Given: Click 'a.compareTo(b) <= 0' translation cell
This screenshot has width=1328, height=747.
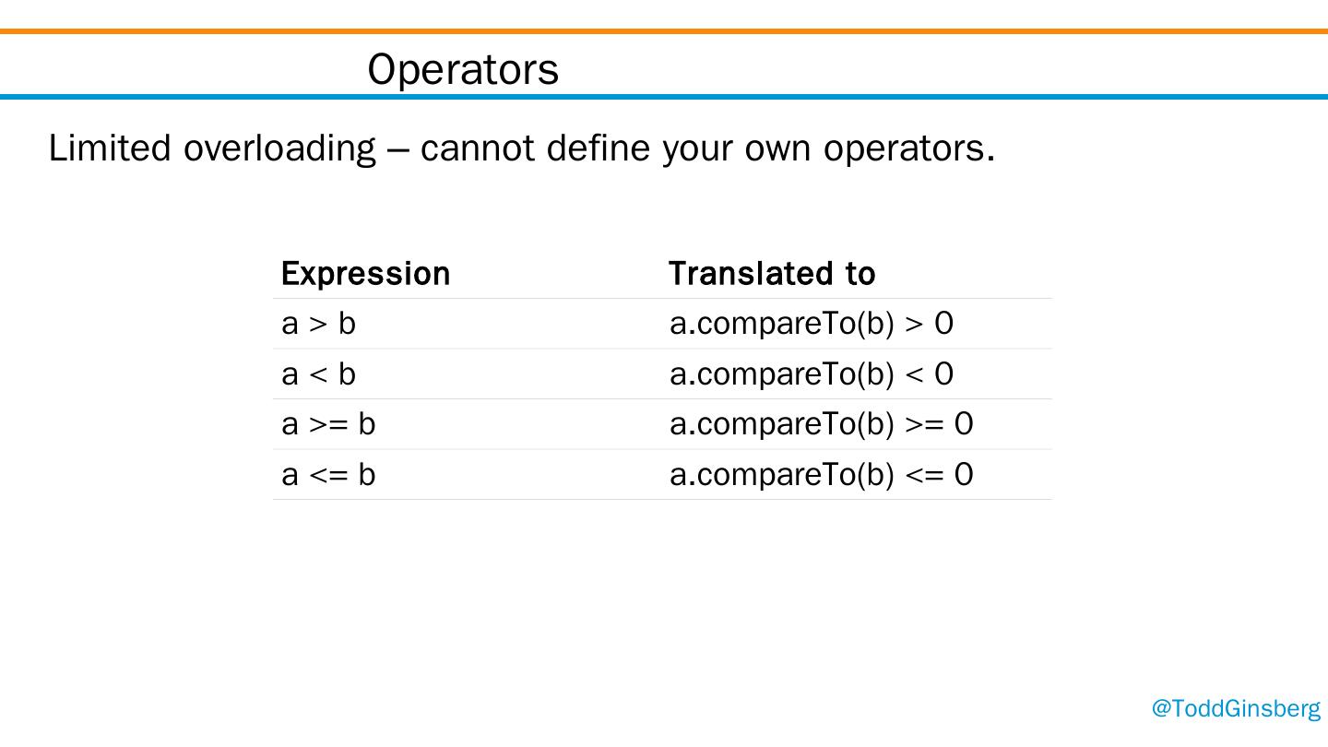Looking at the screenshot, I should click(x=821, y=475).
